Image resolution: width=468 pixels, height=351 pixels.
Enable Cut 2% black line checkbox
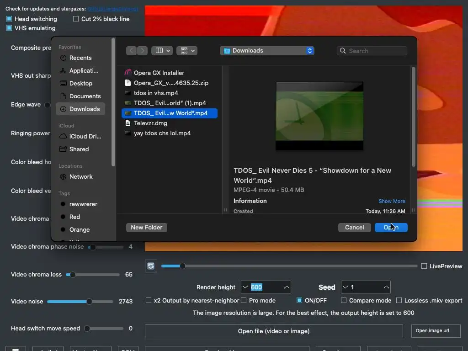(x=76, y=19)
